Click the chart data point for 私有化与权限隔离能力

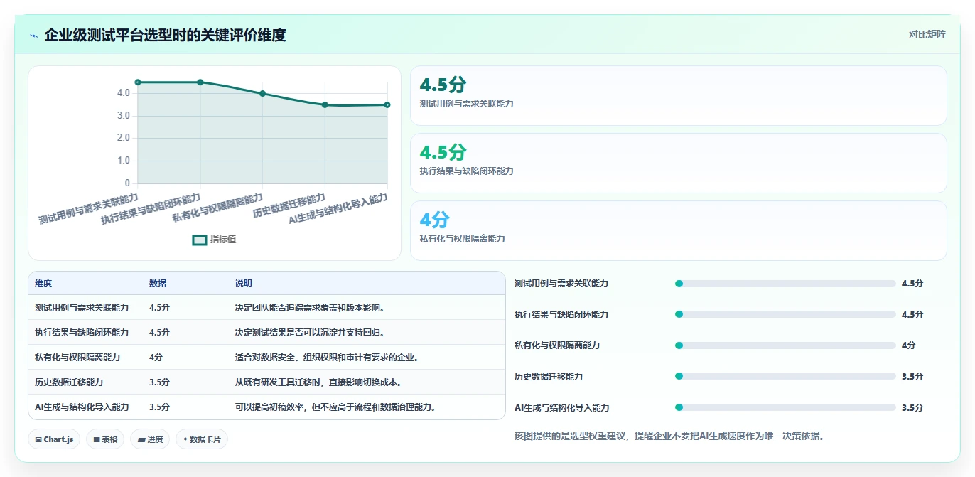coord(263,93)
